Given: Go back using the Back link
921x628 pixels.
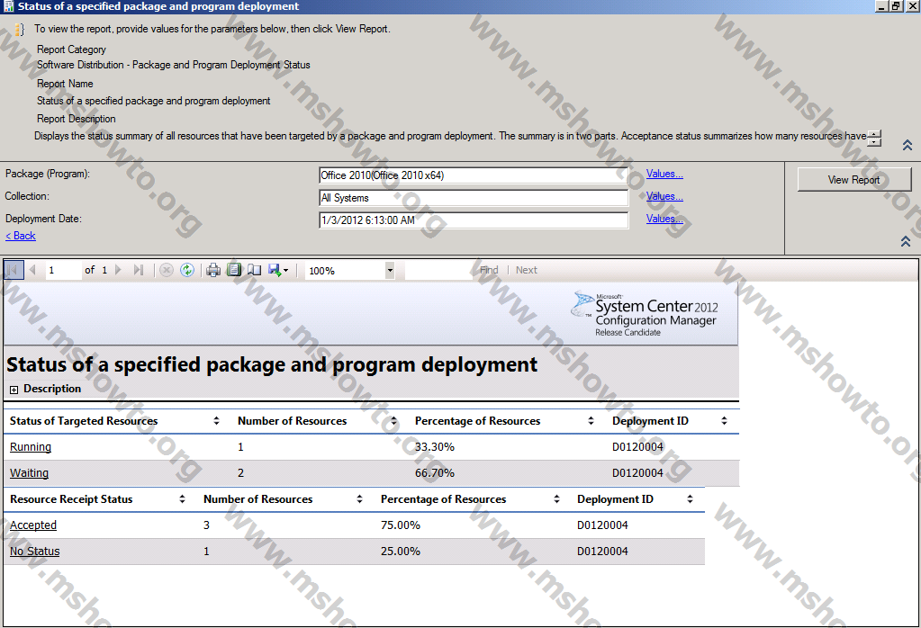Looking at the screenshot, I should [x=21, y=236].
